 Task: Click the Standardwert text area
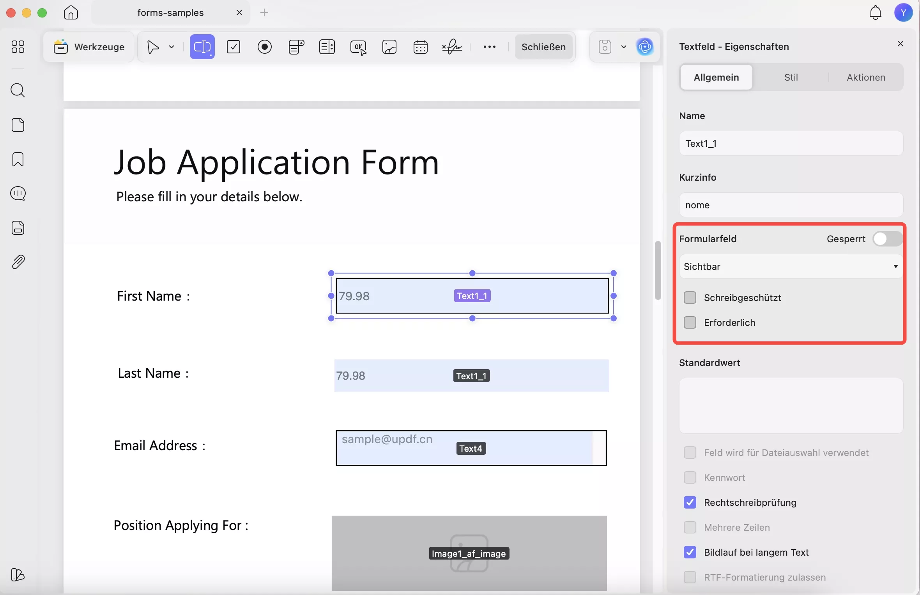(791, 406)
